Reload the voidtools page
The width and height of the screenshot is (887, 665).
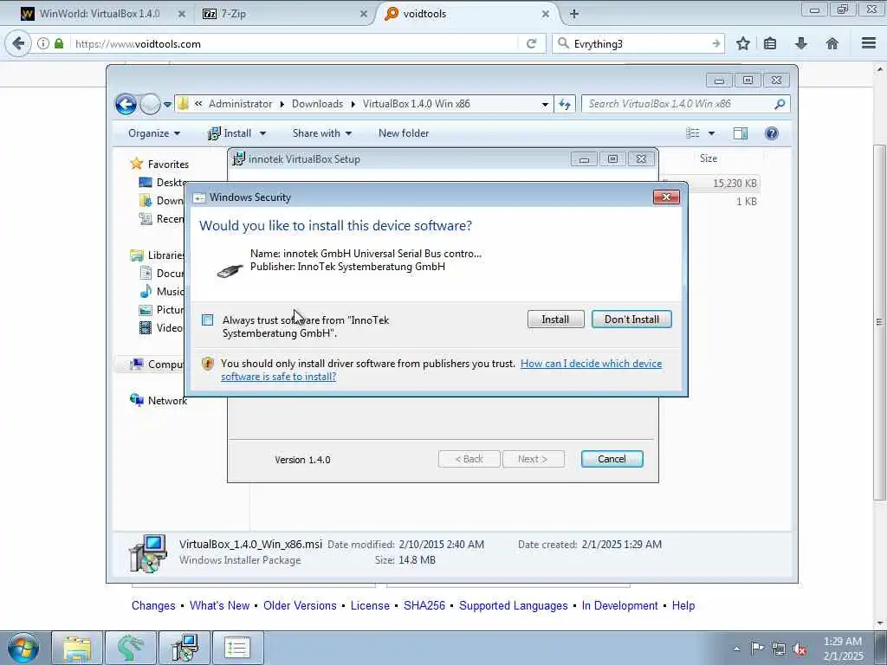tap(531, 43)
